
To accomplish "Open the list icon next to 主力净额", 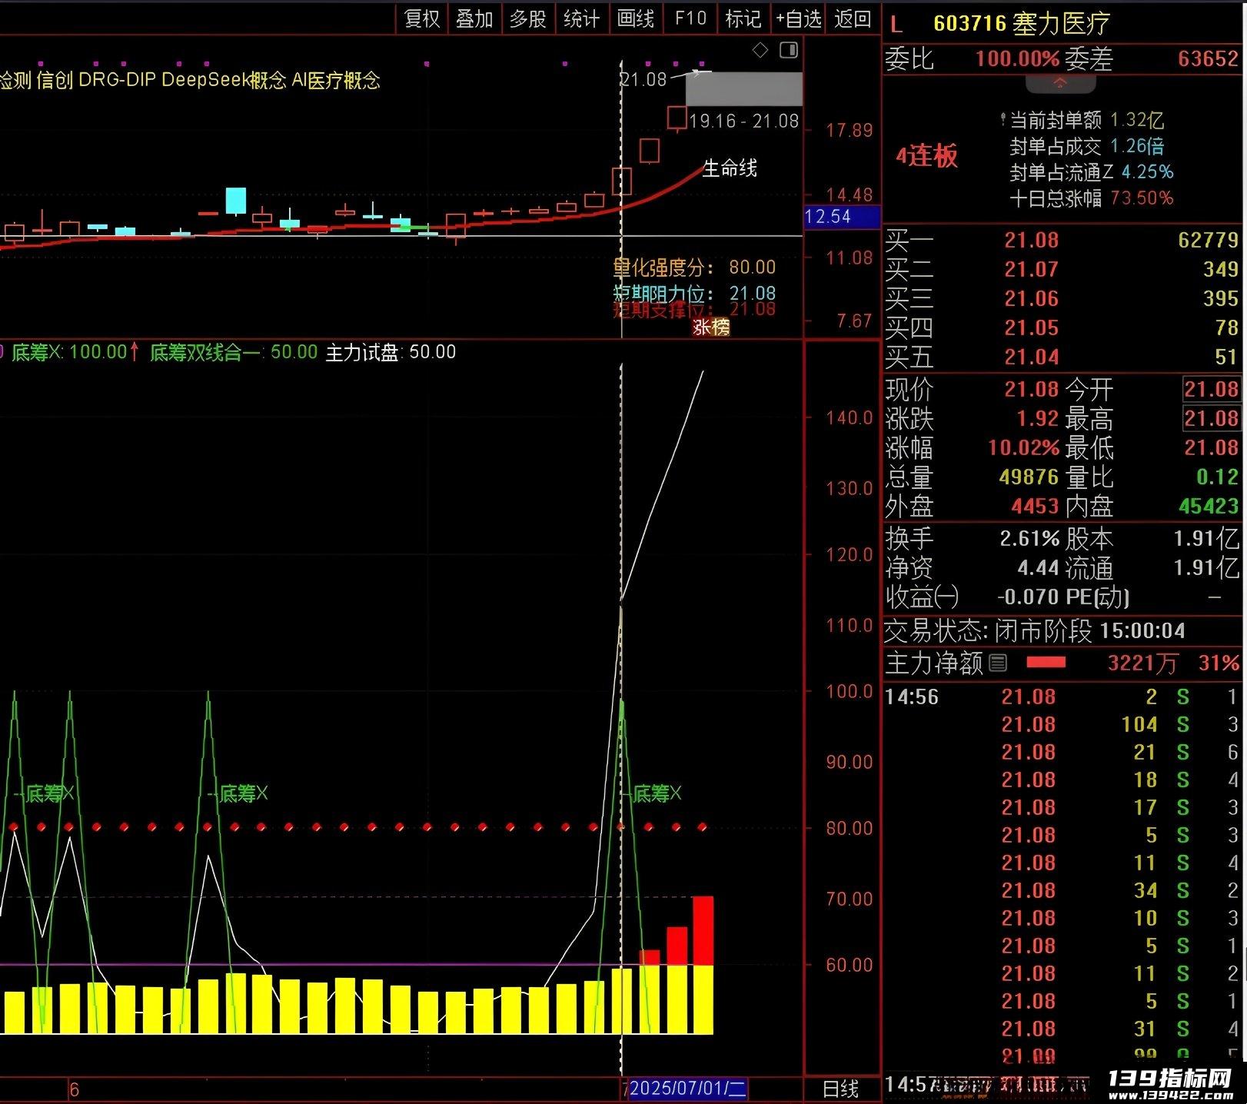I will coord(998,663).
